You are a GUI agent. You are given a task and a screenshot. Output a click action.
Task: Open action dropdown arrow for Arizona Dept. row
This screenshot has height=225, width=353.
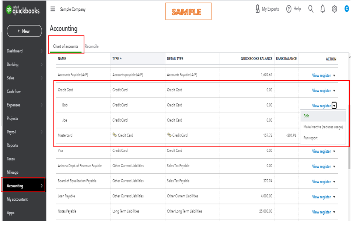pos(334,167)
